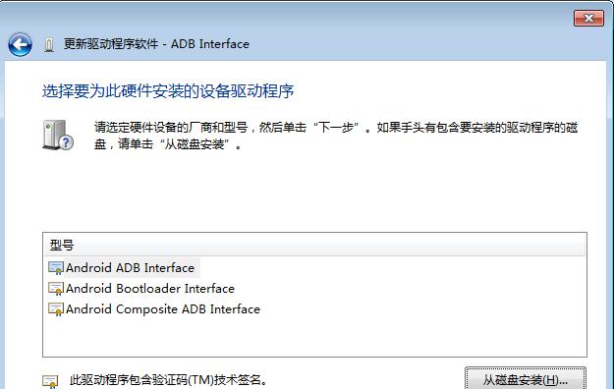Click the signed driver icon at bottom left

point(50,381)
